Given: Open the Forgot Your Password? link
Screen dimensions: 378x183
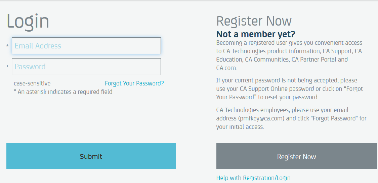Looking at the screenshot, I should pos(134,83).
